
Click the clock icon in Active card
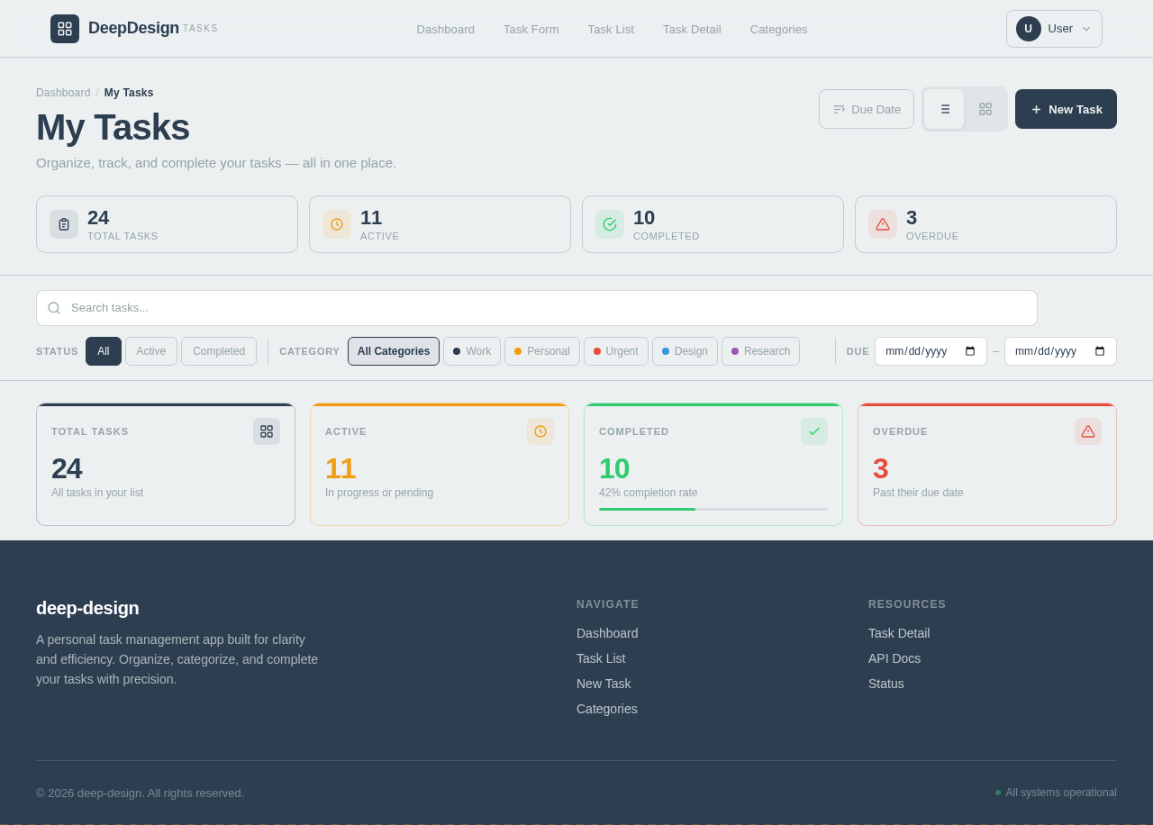coord(540,431)
